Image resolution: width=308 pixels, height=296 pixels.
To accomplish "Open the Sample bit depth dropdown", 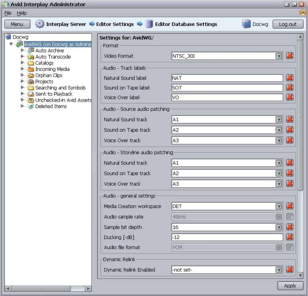I will [279, 227].
